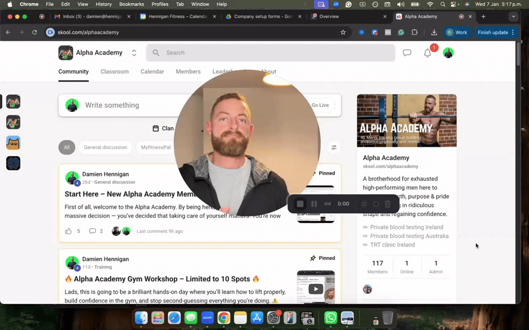529x330 pixels.
Task: Click the Skool search field
Action: [271, 53]
